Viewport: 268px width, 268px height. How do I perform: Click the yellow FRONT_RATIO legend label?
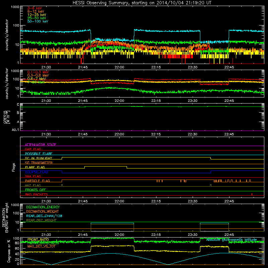[x=38, y=240]
